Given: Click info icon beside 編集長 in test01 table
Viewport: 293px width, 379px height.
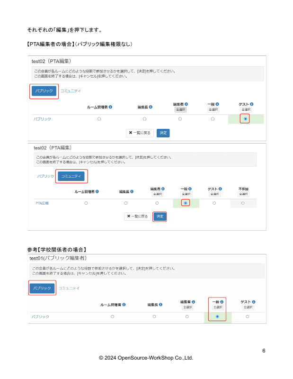Looking at the screenshot, I should [x=160, y=305].
